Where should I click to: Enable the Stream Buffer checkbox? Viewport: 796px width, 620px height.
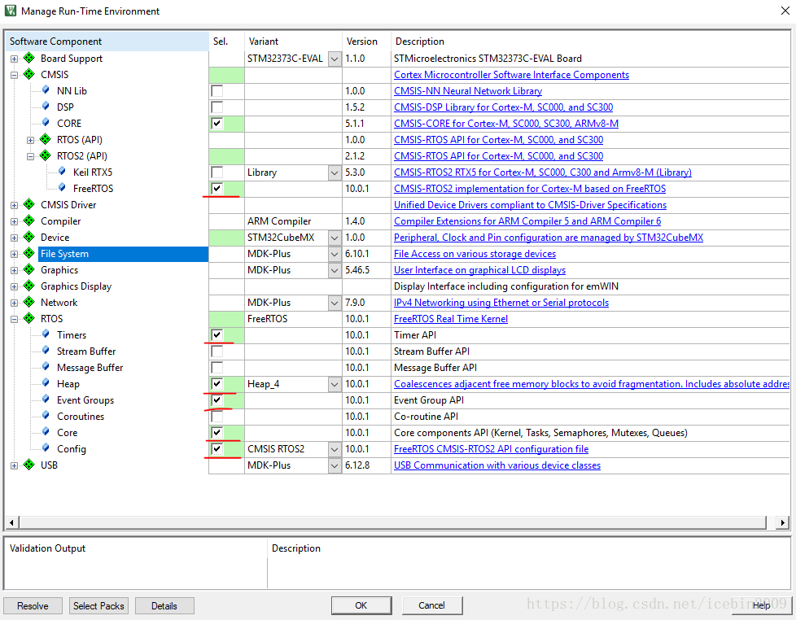pos(217,351)
